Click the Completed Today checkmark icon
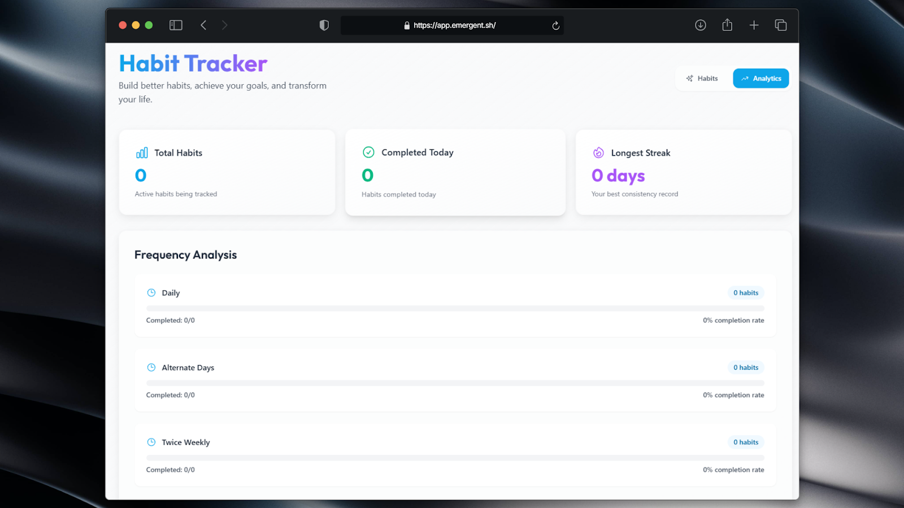Screen dimensions: 904x508 point(368,152)
